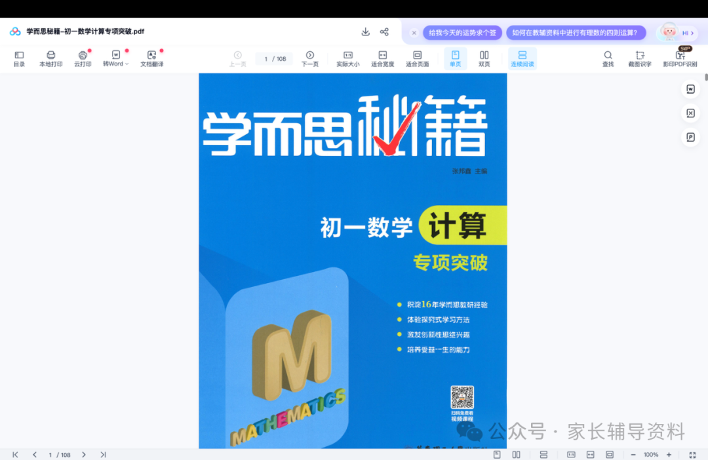Click the convert to Word side icon
The height and width of the screenshot is (460, 708).
click(690, 89)
